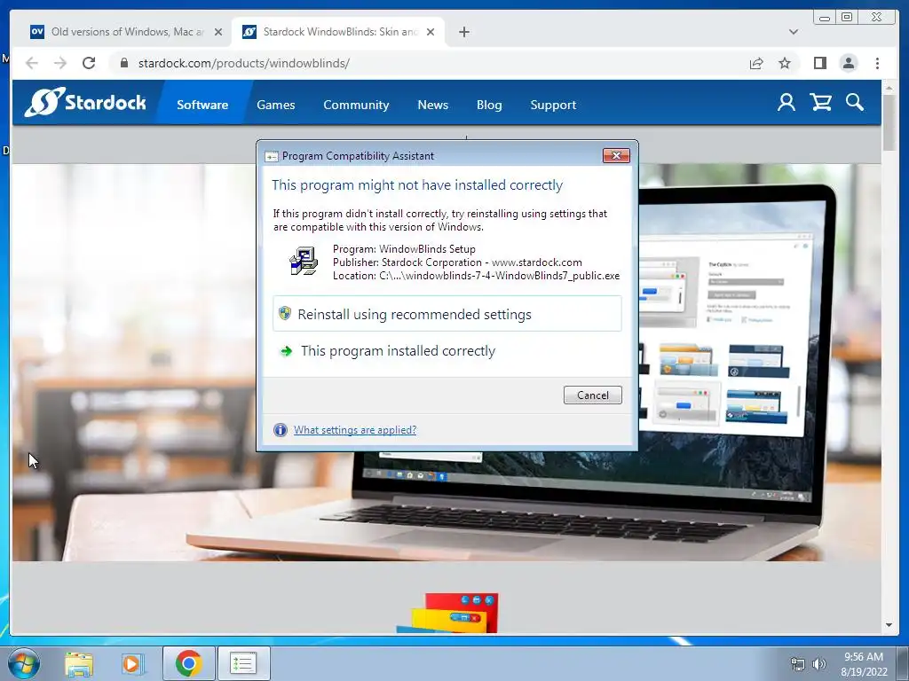Click the address bar URL field
This screenshot has height=681, width=909.
pos(429,63)
